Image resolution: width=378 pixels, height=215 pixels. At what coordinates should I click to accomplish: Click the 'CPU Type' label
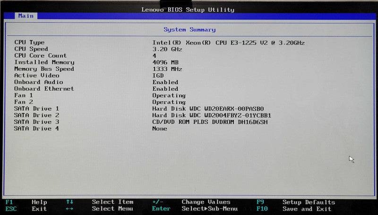tap(29, 43)
